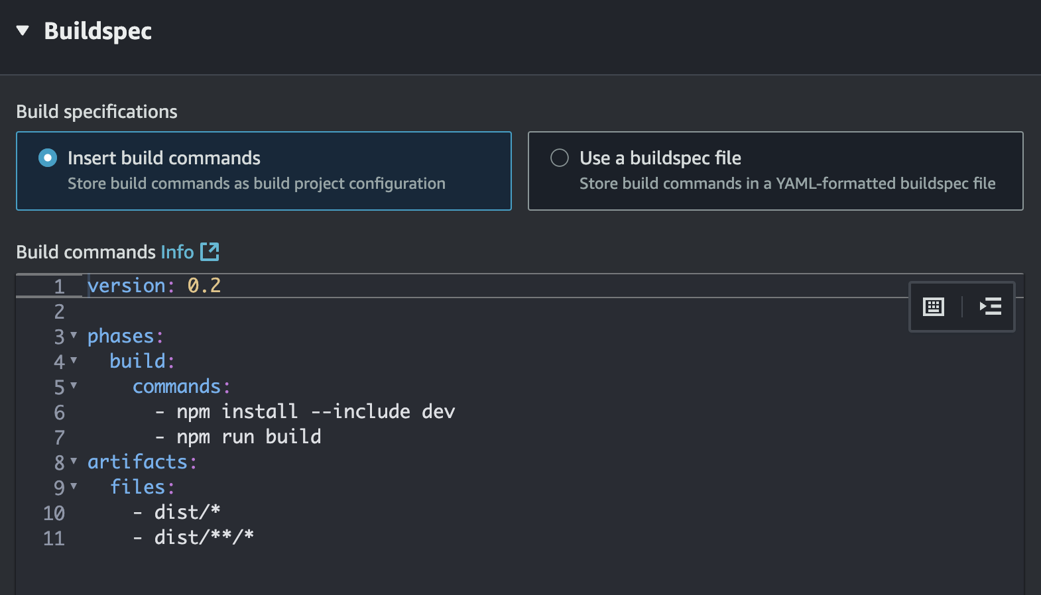Image resolution: width=1041 pixels, height=595 pixels.
Task: Click 'Store build commands in a YAML-formatted buildspec file' text
Action: tap(788, 184)
